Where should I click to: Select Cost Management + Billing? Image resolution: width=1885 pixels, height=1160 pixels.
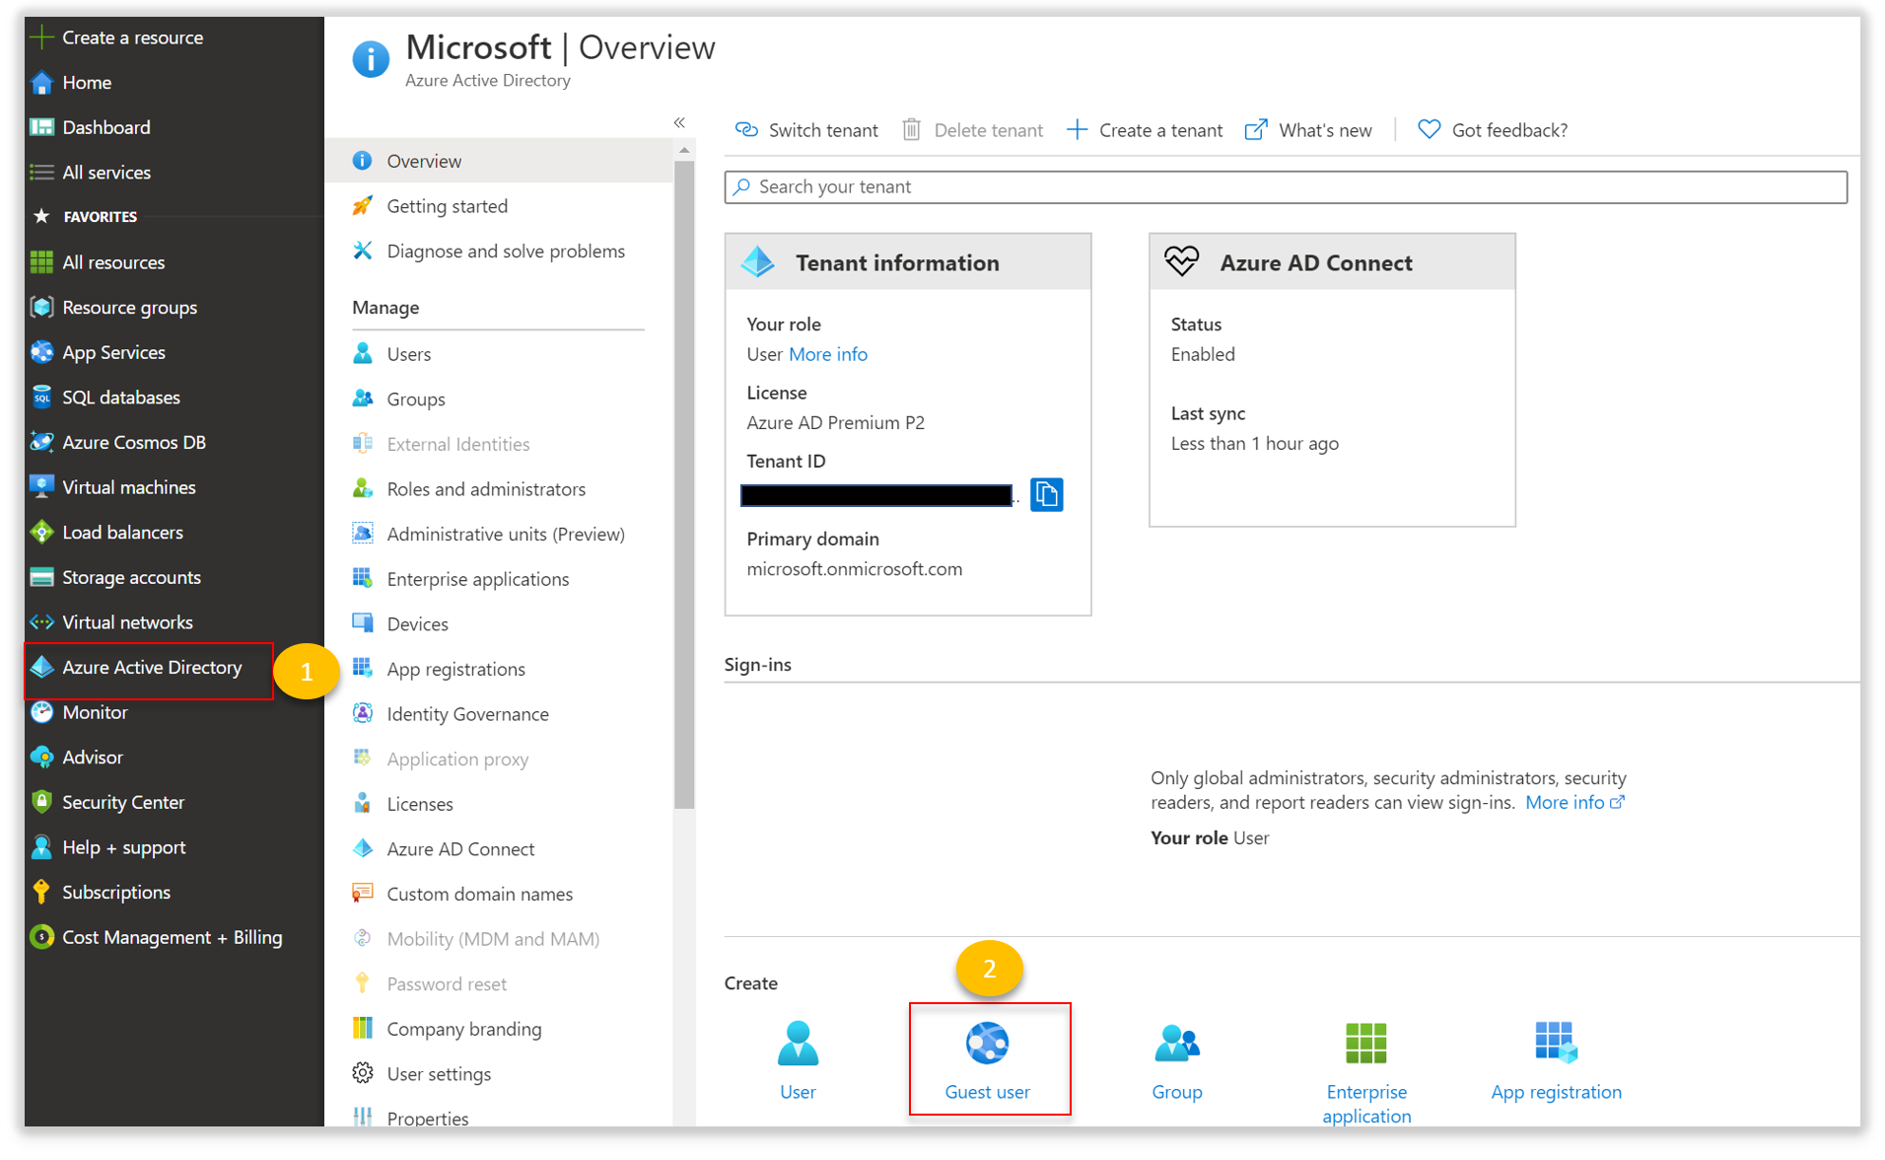coord(172,936)
